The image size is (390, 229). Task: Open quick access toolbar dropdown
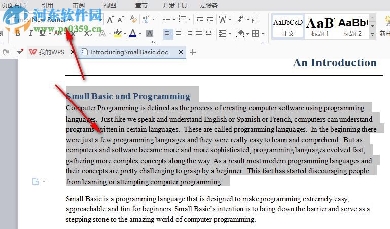click(20, 52)
